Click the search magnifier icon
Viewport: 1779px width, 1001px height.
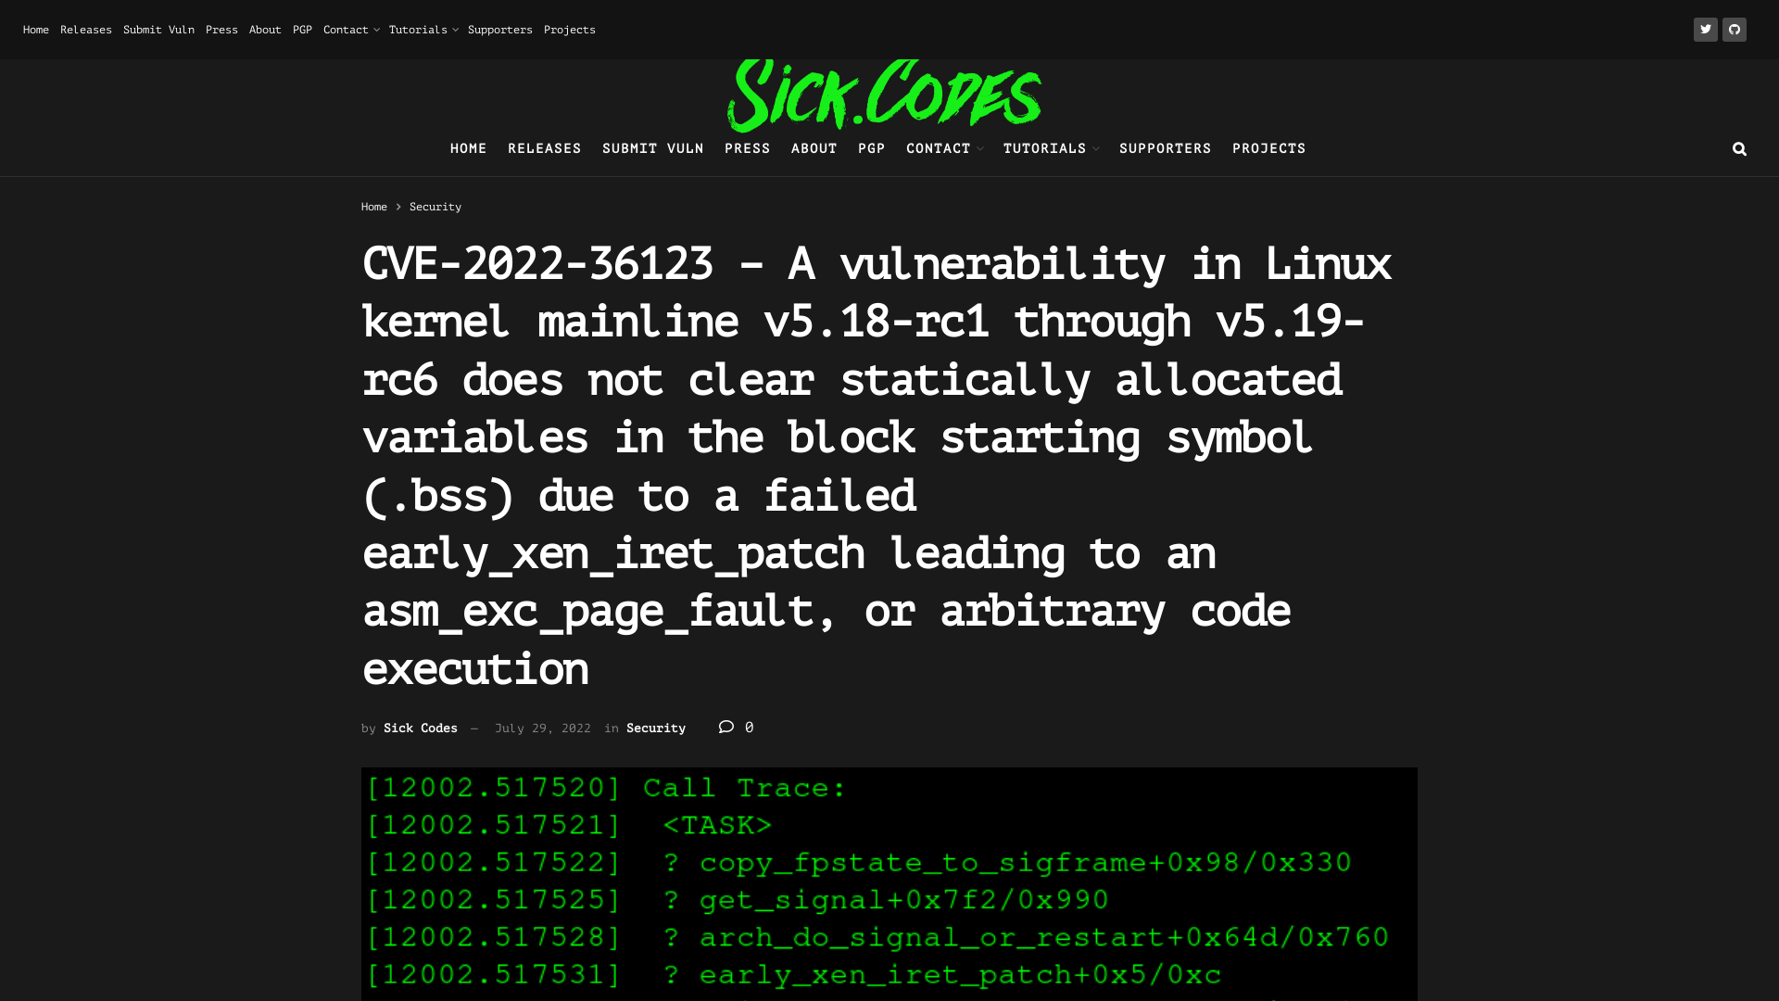1739,148
